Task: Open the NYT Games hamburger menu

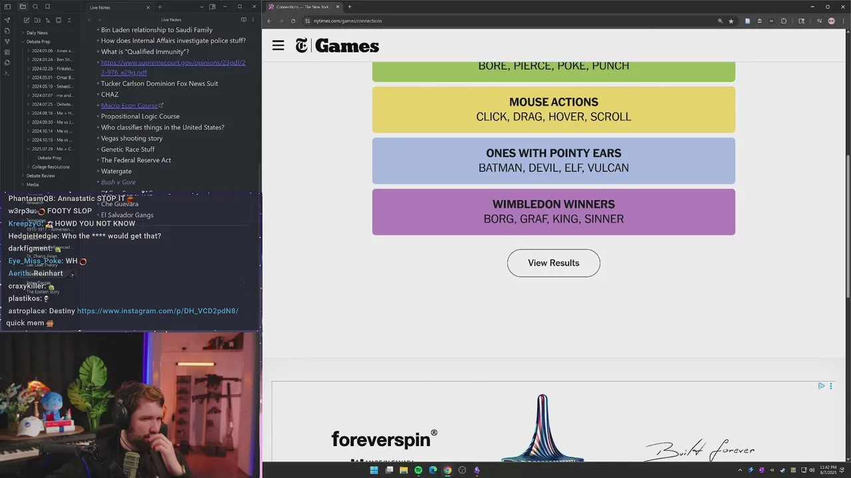Action: click(x=278, y=45)
